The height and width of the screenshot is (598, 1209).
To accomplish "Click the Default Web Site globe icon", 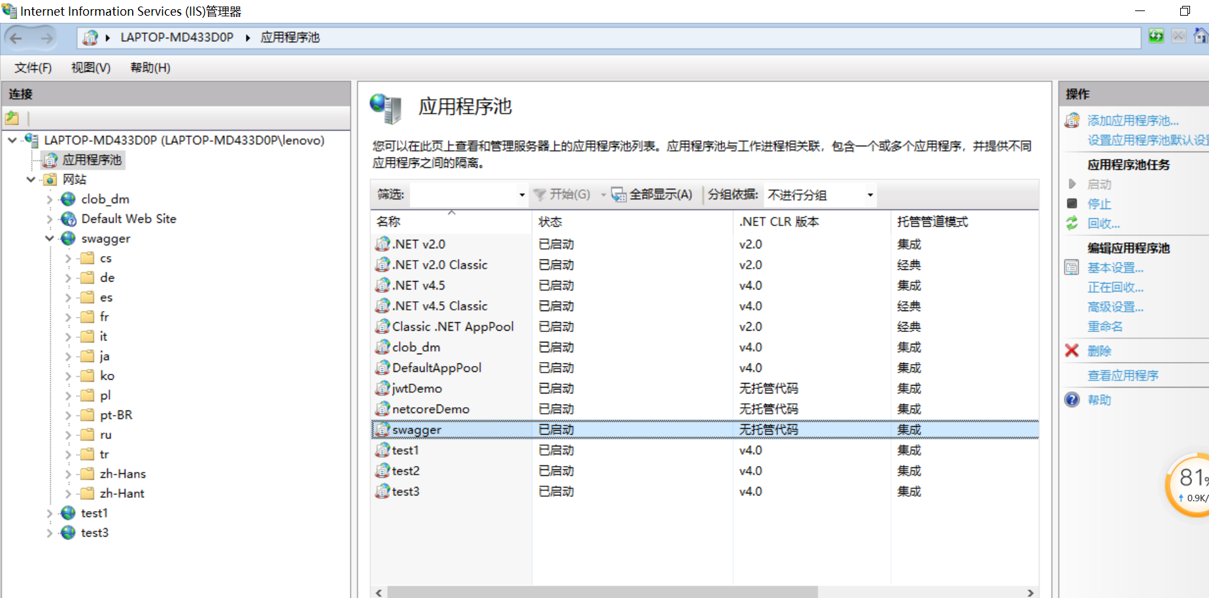I will tap(68, 219).
